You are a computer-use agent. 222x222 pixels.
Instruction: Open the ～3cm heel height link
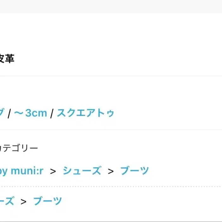(x=30, y=113)
